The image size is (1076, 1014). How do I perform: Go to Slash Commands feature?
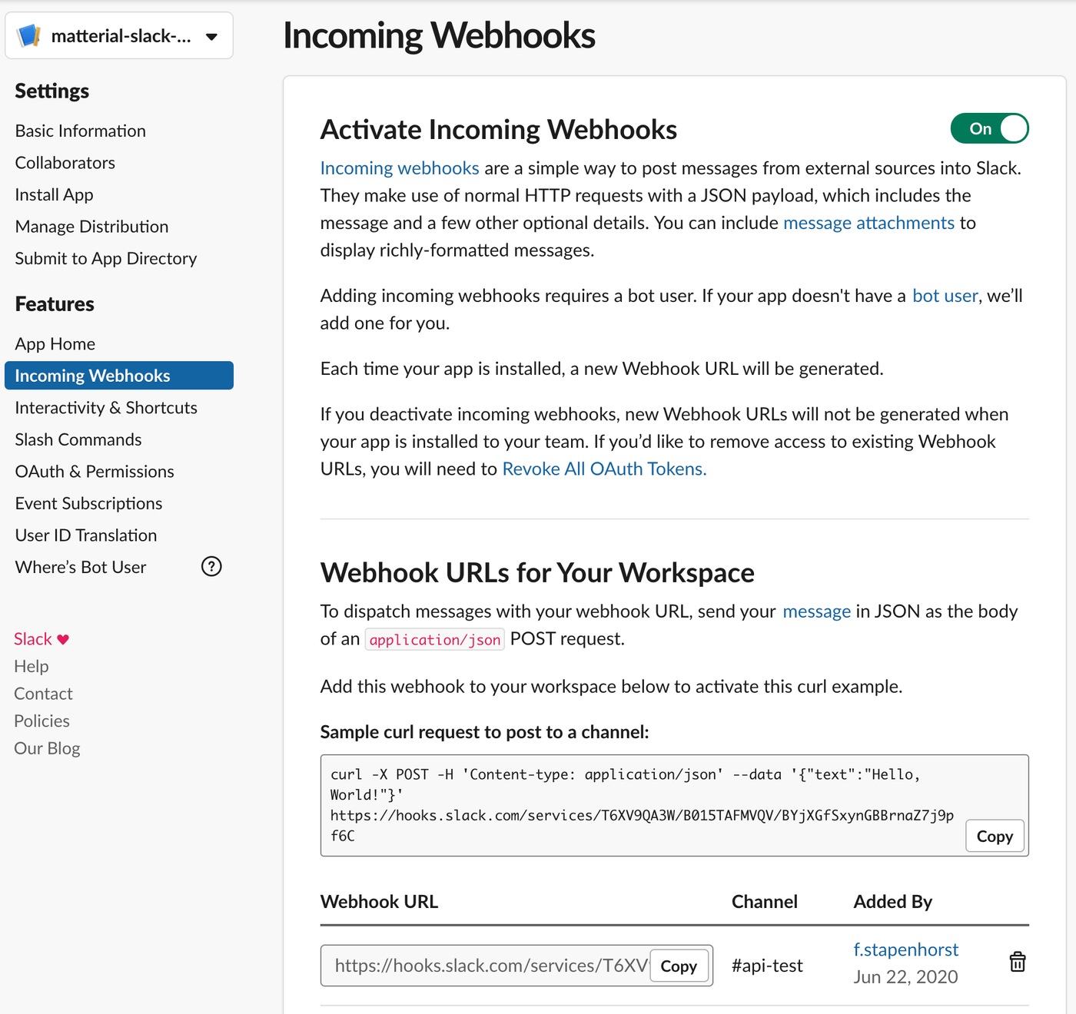[78, 439]
